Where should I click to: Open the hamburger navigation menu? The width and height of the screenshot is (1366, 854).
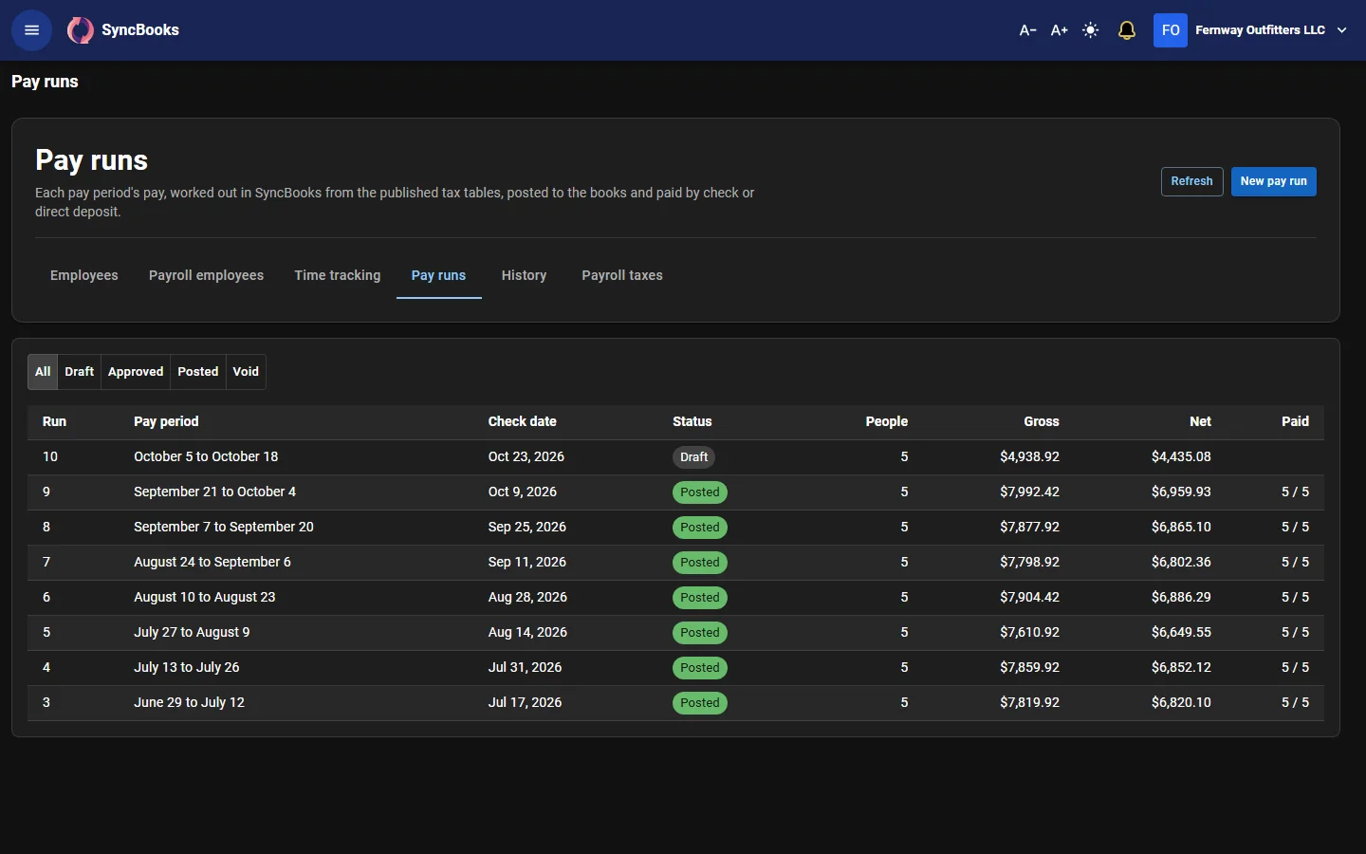click(31, 30)
